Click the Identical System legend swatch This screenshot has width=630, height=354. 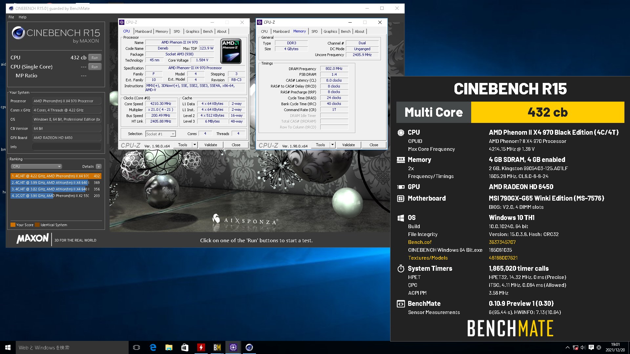pyautogui.click(x=37, y=225)
